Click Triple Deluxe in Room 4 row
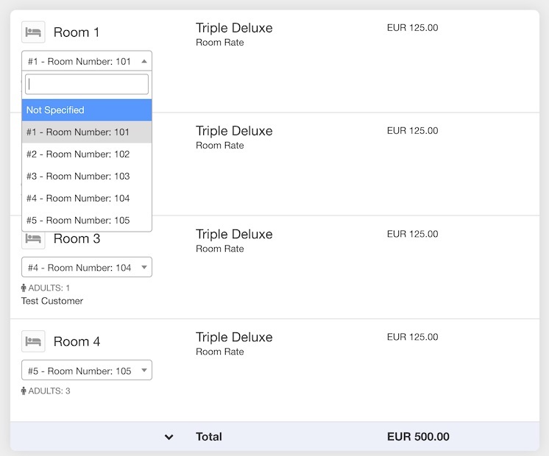 [x=234, y=338]
